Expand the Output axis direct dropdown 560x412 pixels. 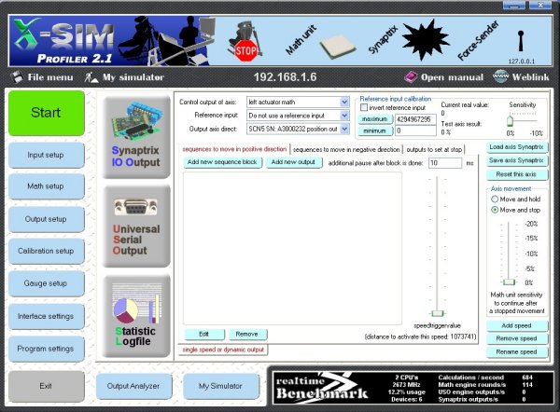tap(344, 129)
